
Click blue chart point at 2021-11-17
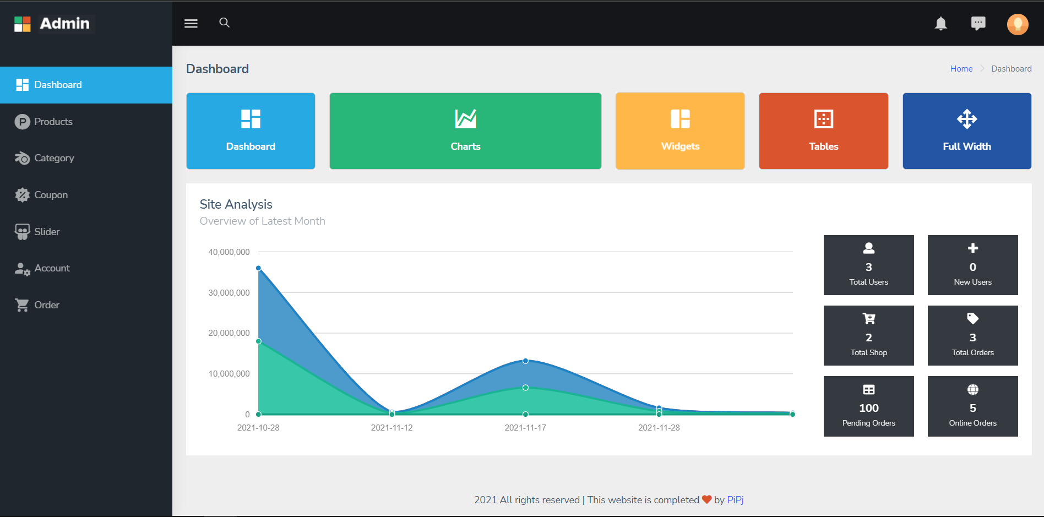point(525,361)
